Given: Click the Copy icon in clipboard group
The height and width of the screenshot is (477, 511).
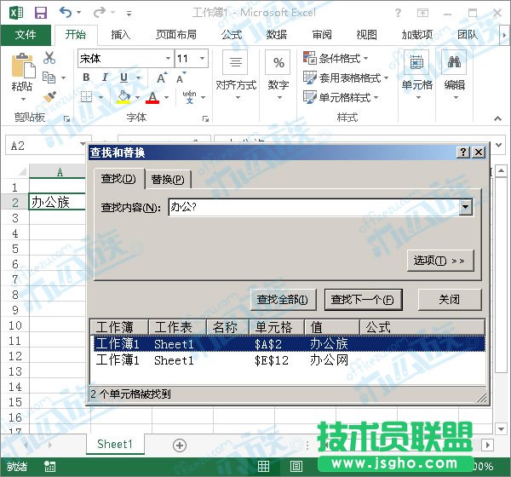Looking at the screenshot, I should point(49,78).
